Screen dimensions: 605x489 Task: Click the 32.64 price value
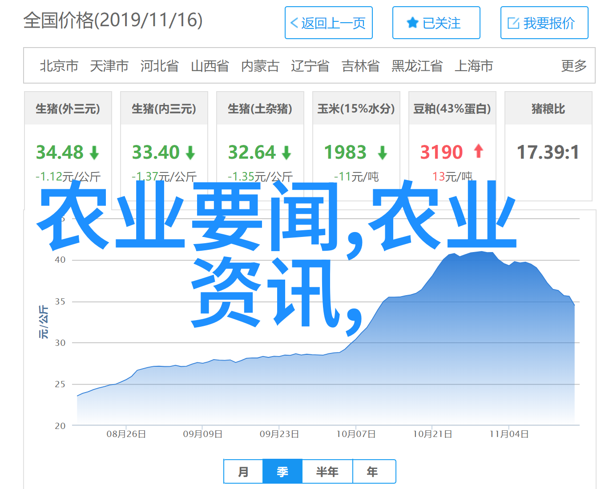[252, 152]
